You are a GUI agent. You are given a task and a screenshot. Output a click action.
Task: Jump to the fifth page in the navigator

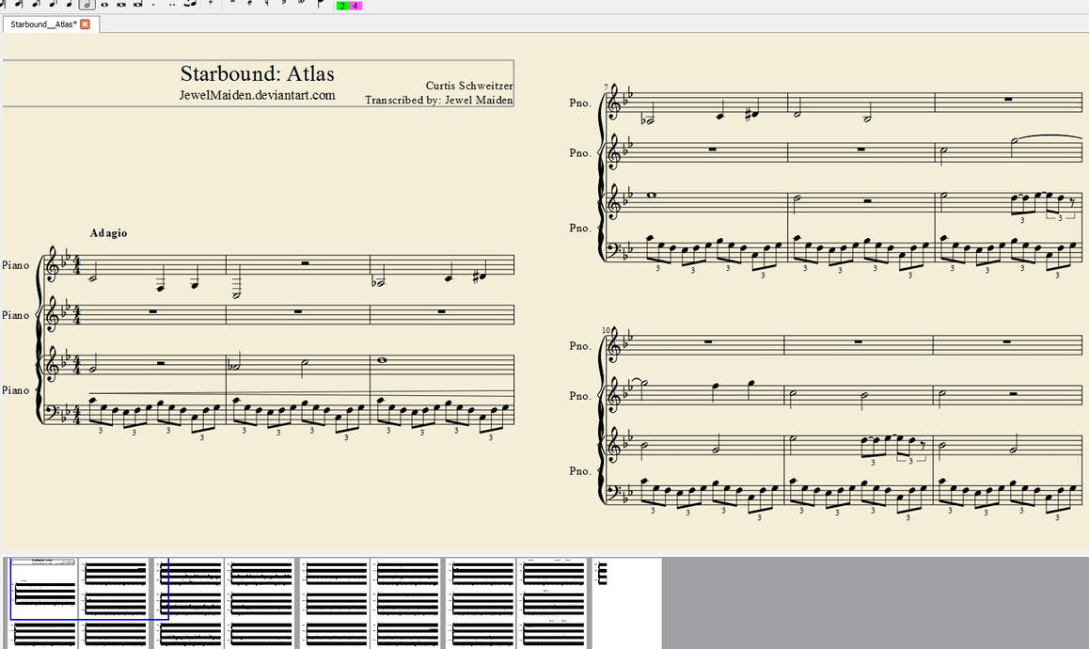click(x=335, y=603)
